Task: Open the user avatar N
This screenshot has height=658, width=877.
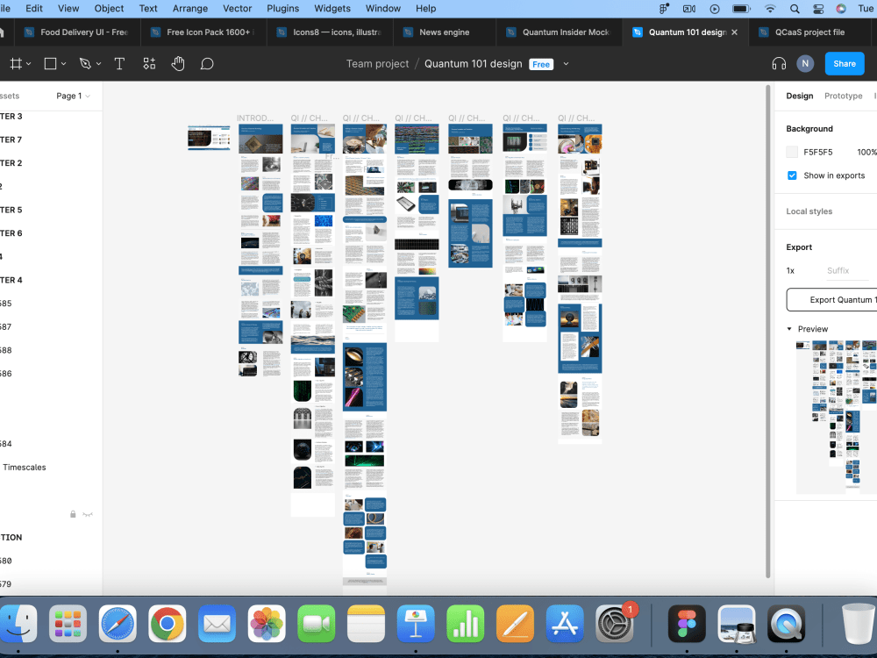Action: pos(805,64)
